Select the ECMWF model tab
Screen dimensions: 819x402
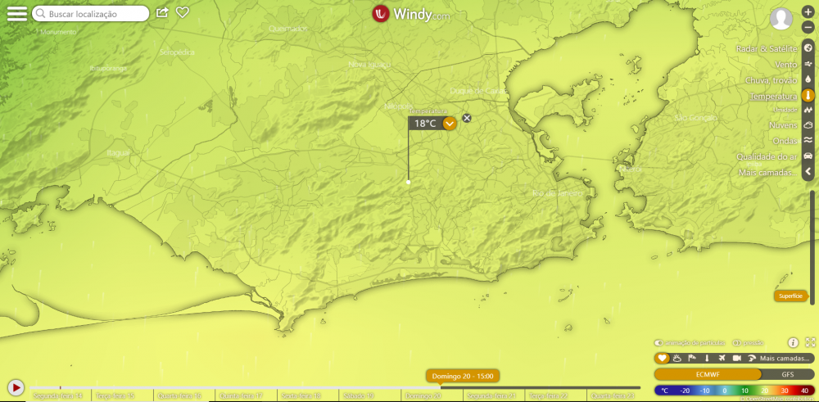click(x=707, y=374)
